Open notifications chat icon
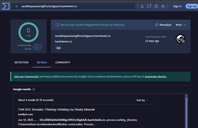Viewport: 198px width, 128px height. pyautogui.click(x=149, y=6)
